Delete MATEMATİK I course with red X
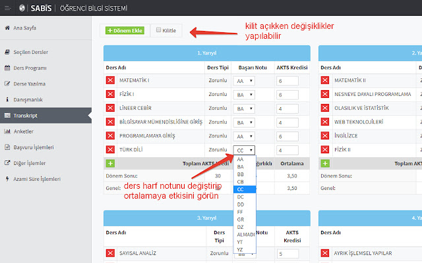The image size is (422, 263). (110, 80)
